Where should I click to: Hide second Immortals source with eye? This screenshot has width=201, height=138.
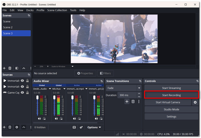[x=22, y=87]
